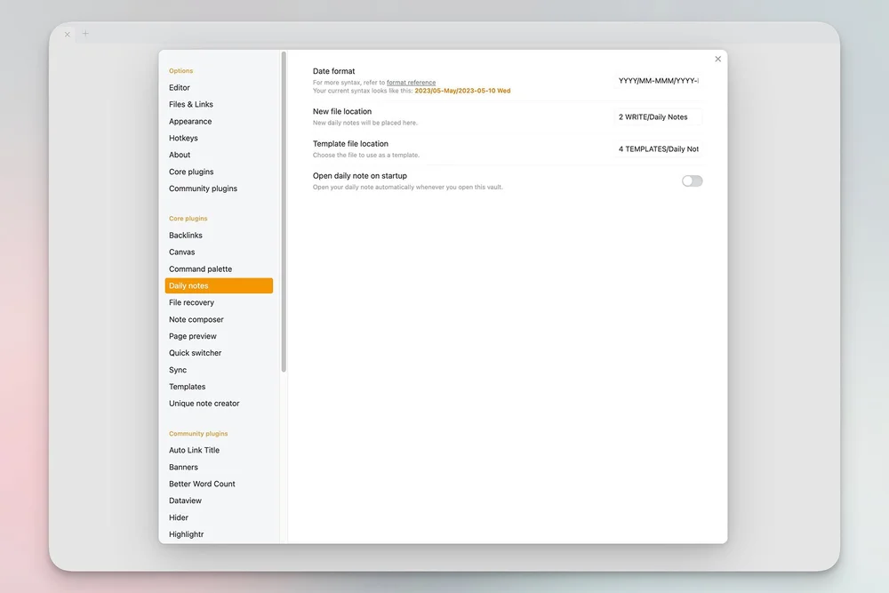Open the Hotkeys settings section
The image size is (889, 593).
point(183,138)
